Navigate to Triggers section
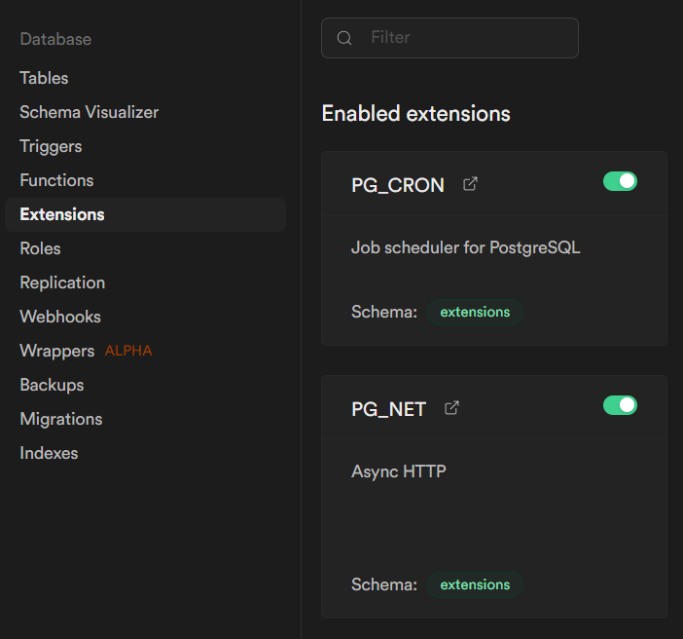 (x=51, y=146)
